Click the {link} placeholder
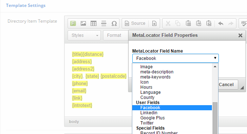The image size is (247, 134). tap(77, 98)
